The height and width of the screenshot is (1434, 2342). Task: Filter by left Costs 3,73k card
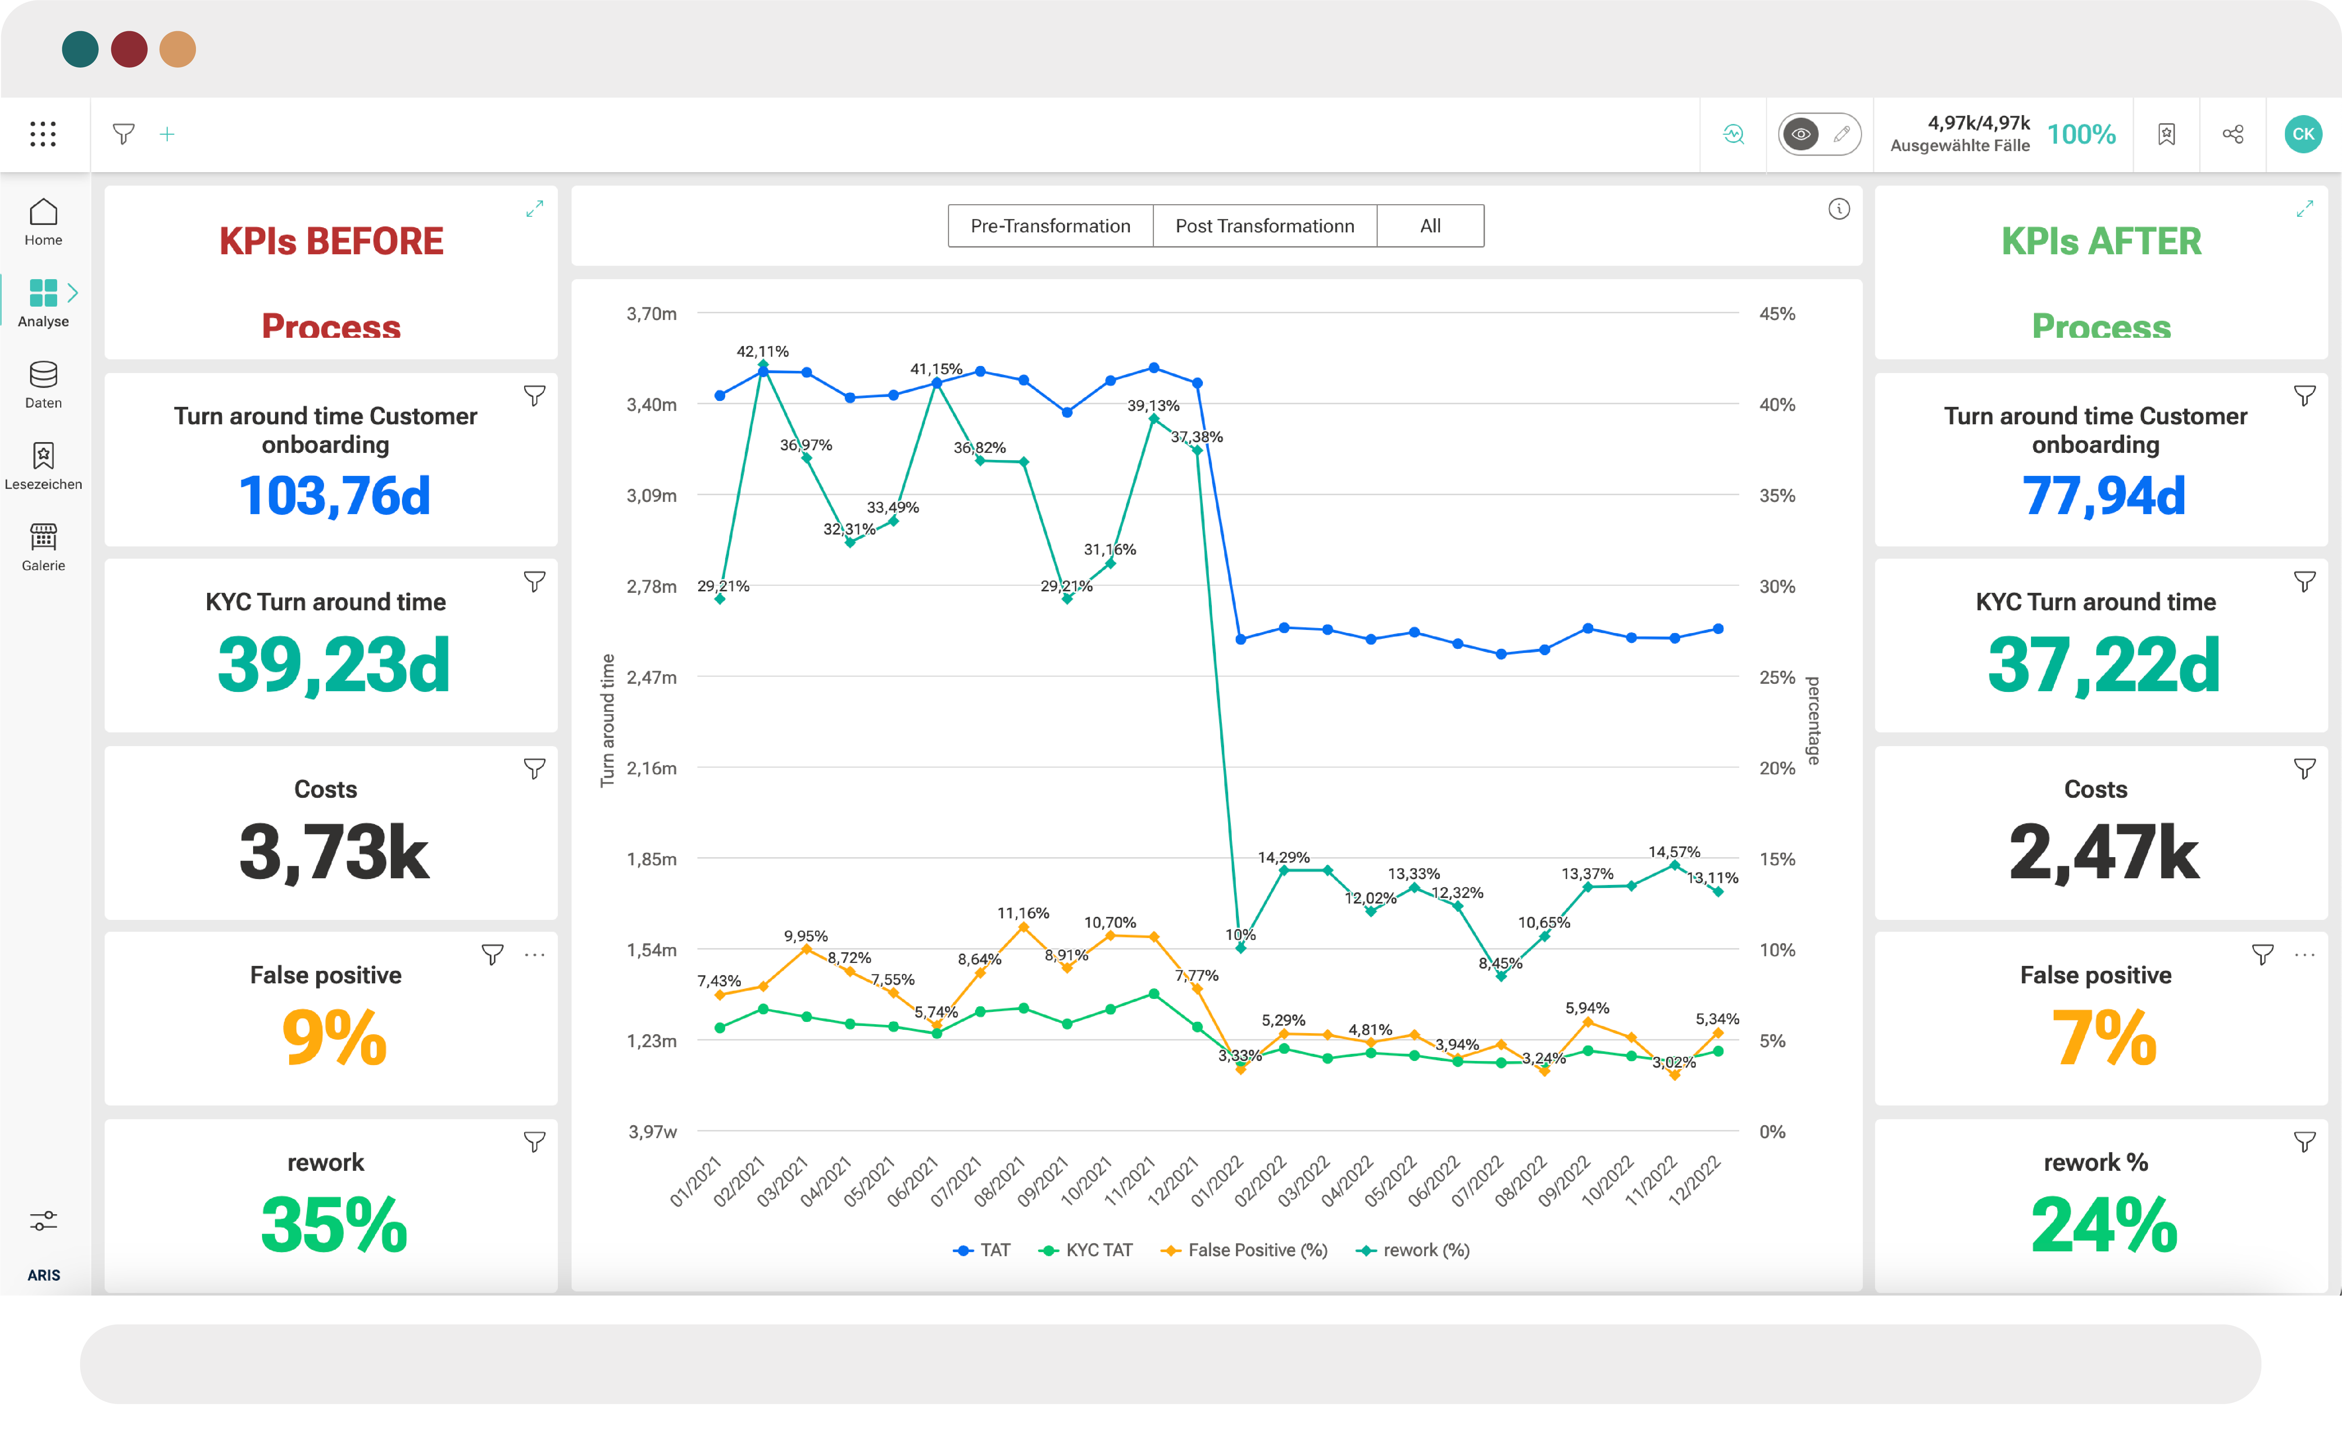[535, 768]
